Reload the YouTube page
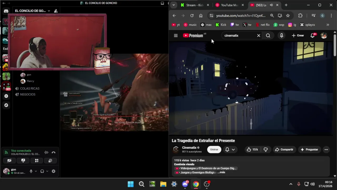 click(x=192, y=16)
